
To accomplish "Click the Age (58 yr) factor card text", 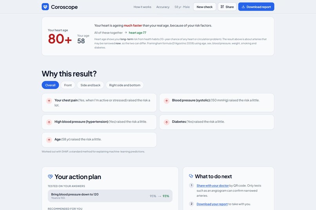I will click(78, 139).
